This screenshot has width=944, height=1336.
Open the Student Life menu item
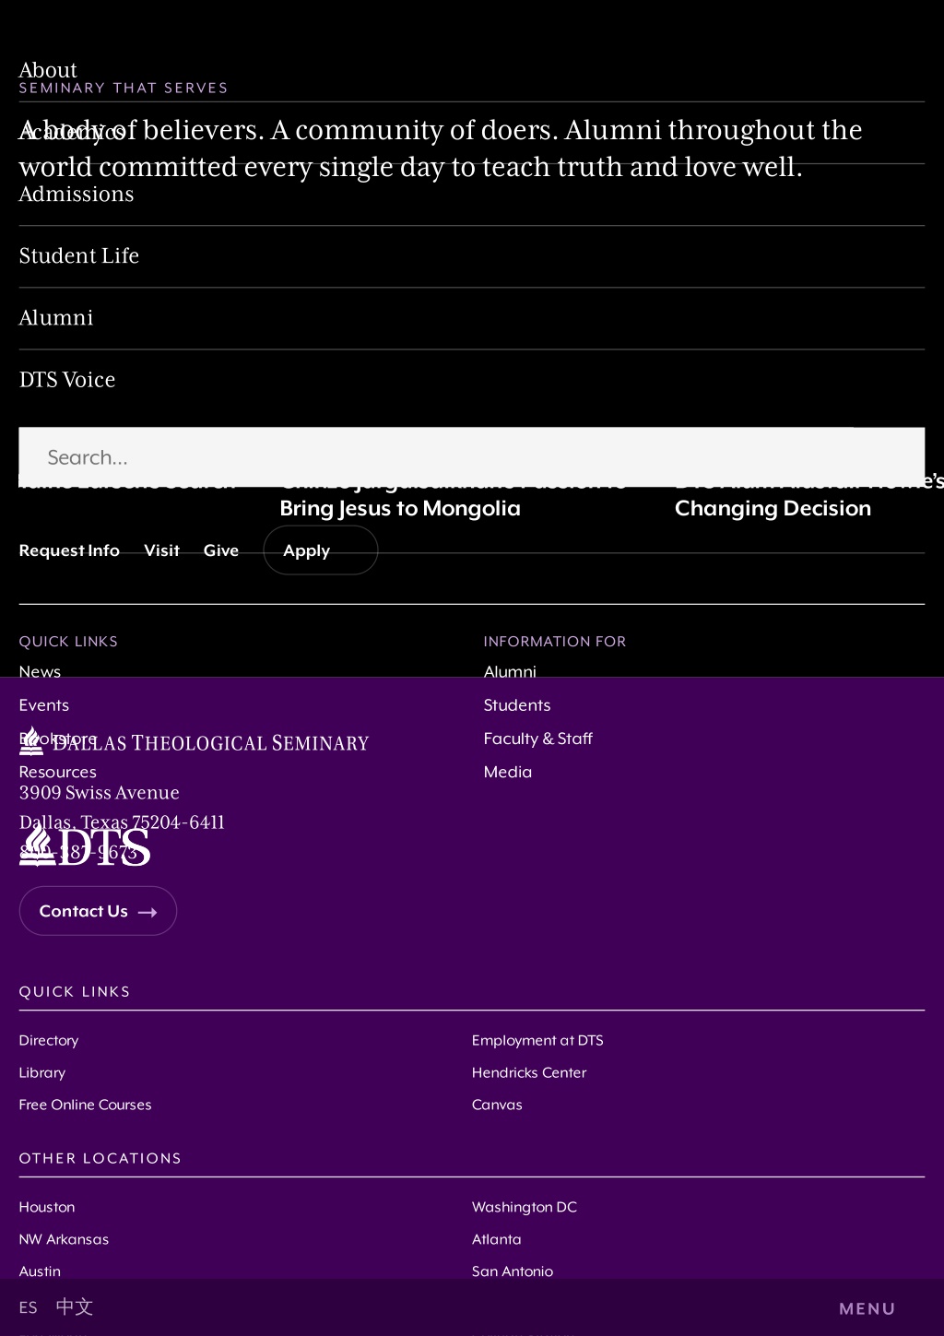click(79, 256)
